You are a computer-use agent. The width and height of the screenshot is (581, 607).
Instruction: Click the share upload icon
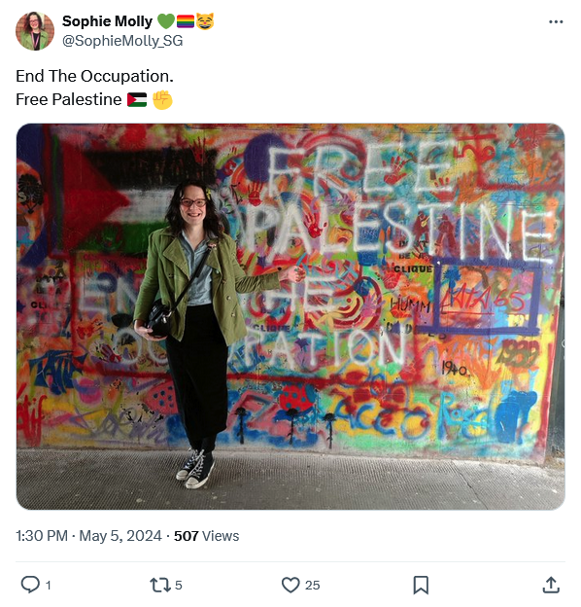coord(551,585)
